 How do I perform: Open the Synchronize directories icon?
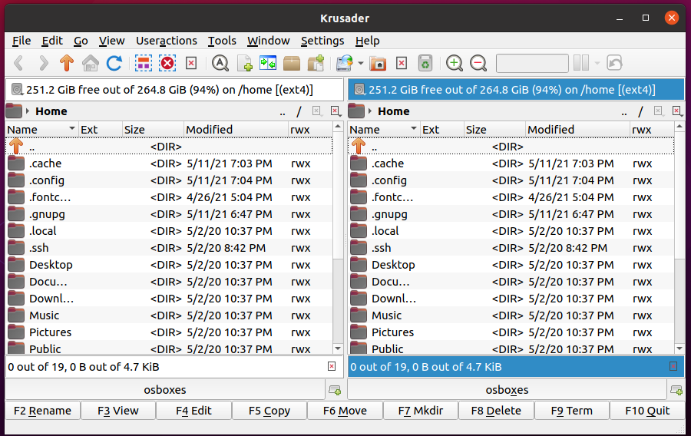[x=267, y=64]
